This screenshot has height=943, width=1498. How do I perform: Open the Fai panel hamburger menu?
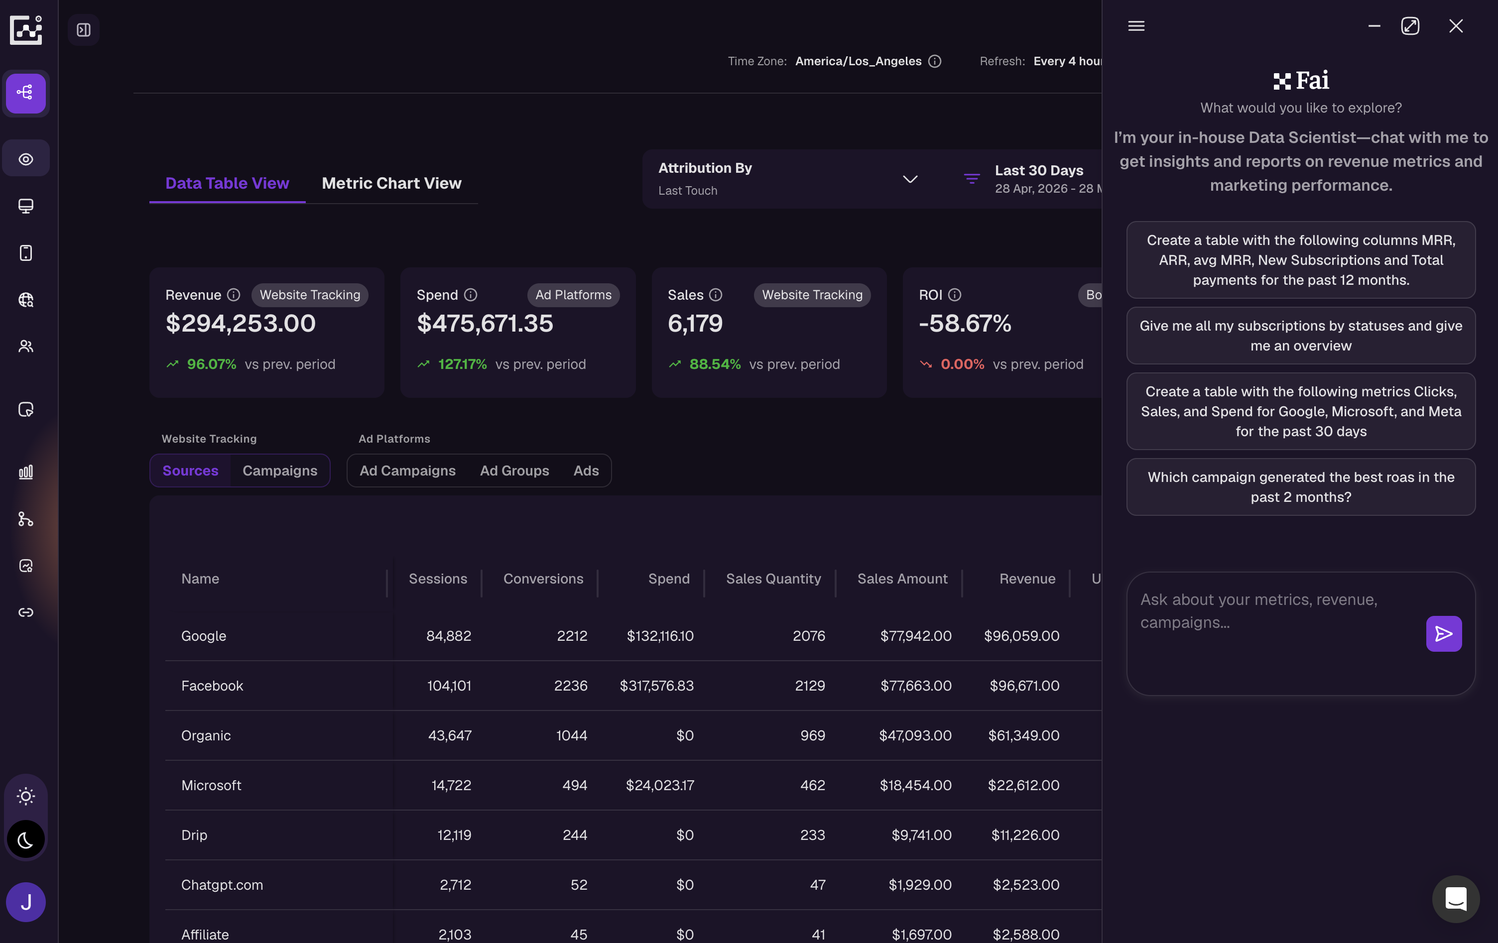1136,25
